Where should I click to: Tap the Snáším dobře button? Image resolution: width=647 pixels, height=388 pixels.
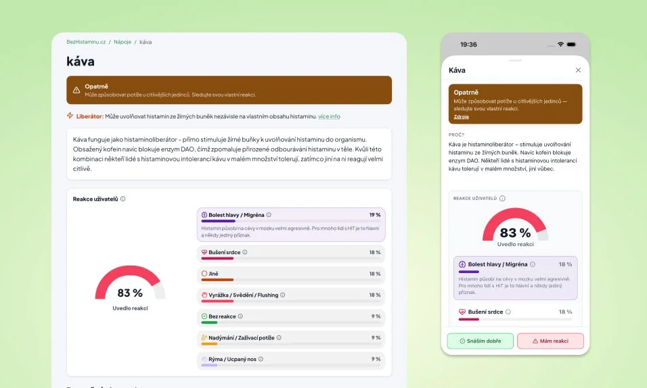(481, 341)
